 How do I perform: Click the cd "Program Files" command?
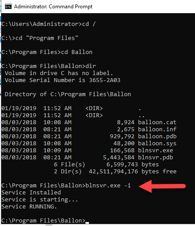pos(46,38)
